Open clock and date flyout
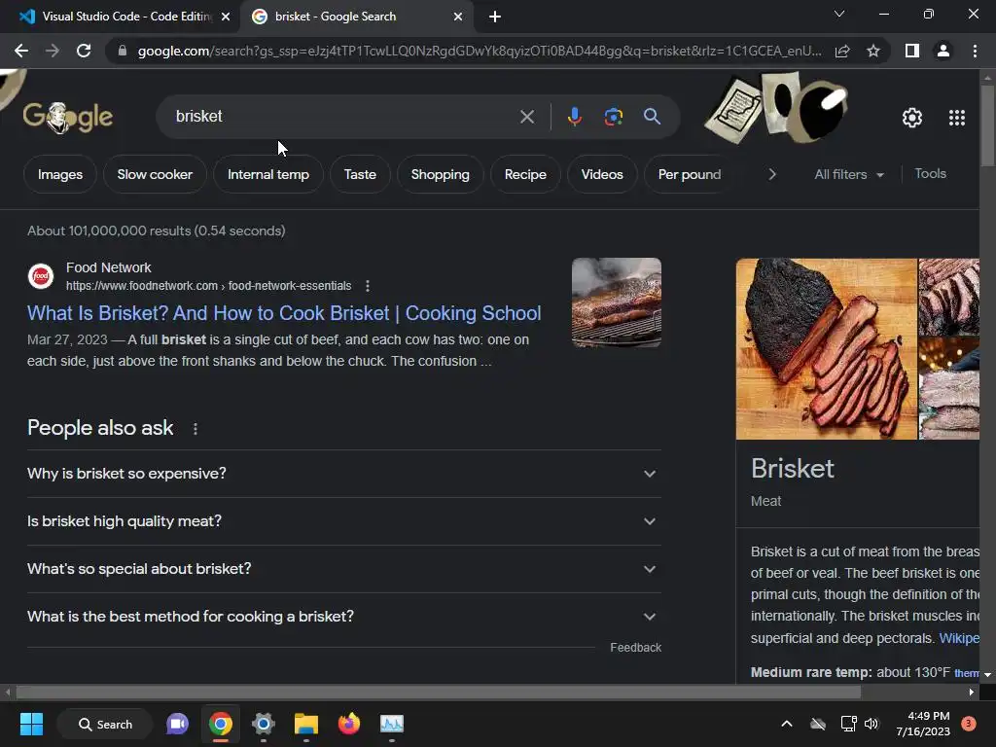Image resolution: width=996 pixels, height=747 pixels. (923, 724)
